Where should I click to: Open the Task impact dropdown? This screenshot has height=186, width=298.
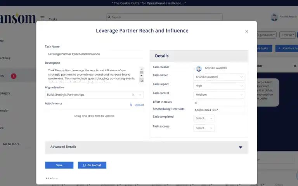pos(219,86)
